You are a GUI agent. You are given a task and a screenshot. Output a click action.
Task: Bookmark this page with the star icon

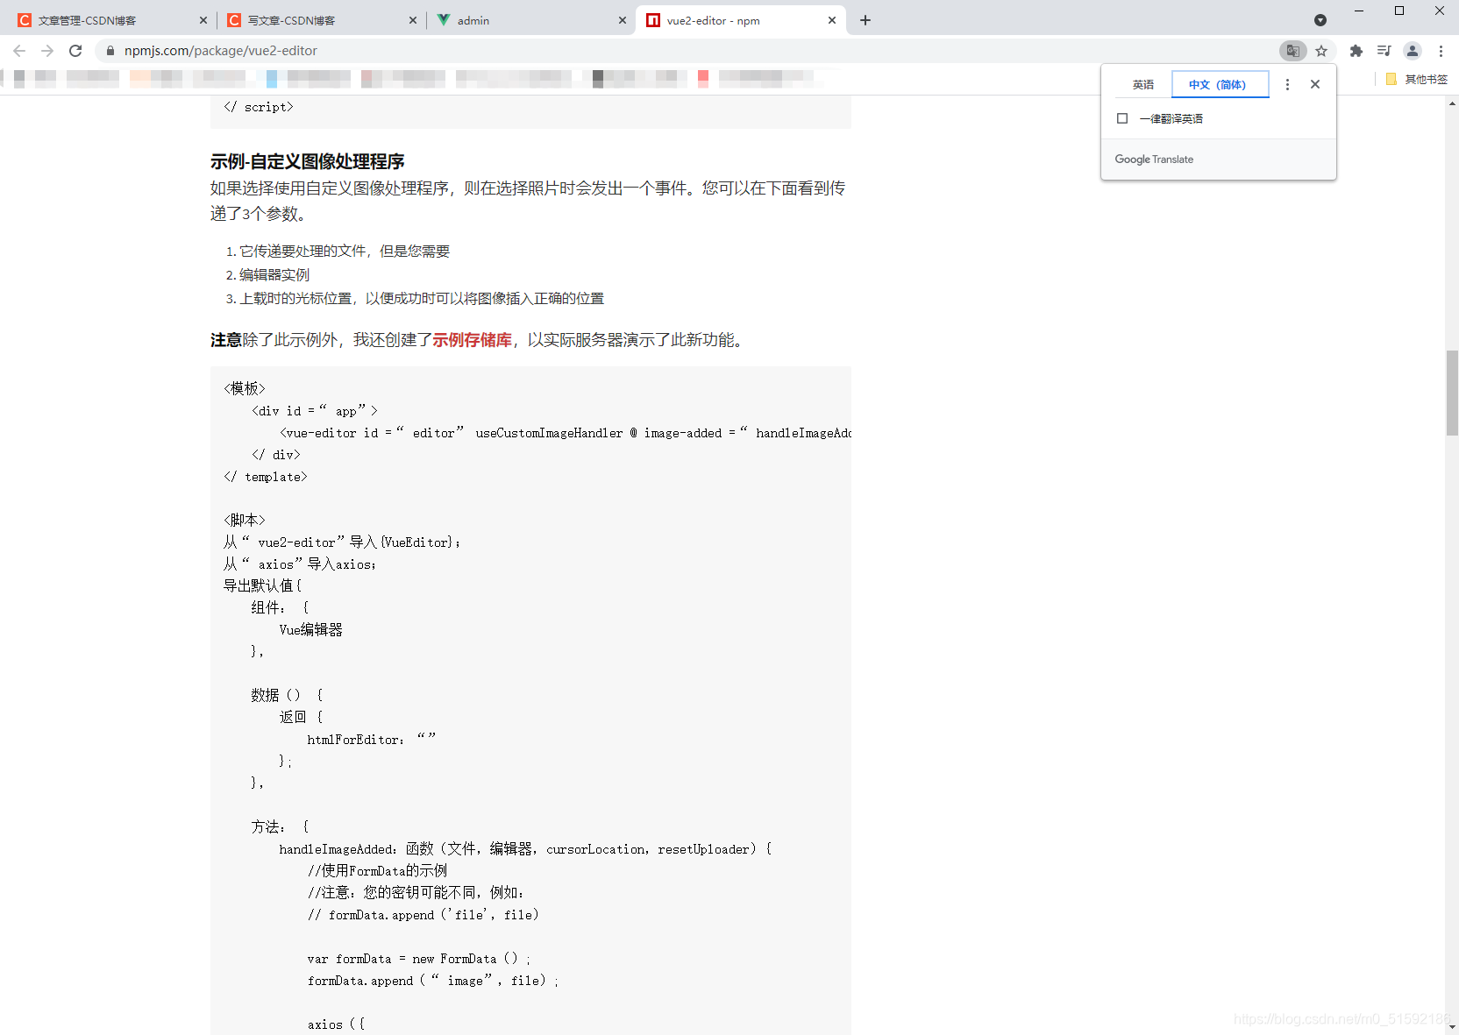pyautogui.click(x=1322, y=50)
